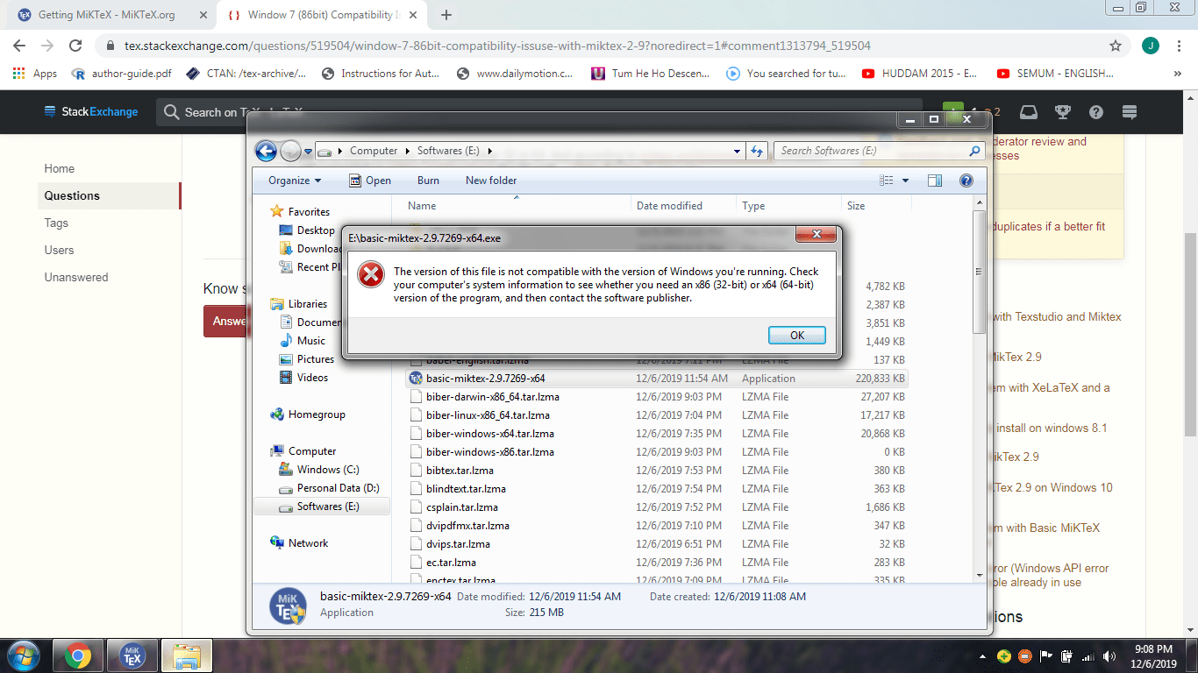Click the Chrome taskbar icon
1198x673 pixels.
tap(78, 656)
